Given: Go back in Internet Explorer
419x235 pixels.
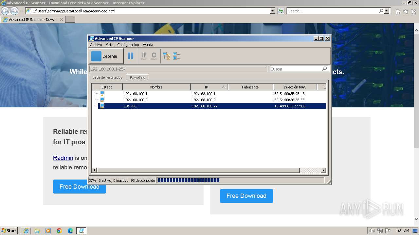Looking at the screenshot, I should click(x=5, y=11).
